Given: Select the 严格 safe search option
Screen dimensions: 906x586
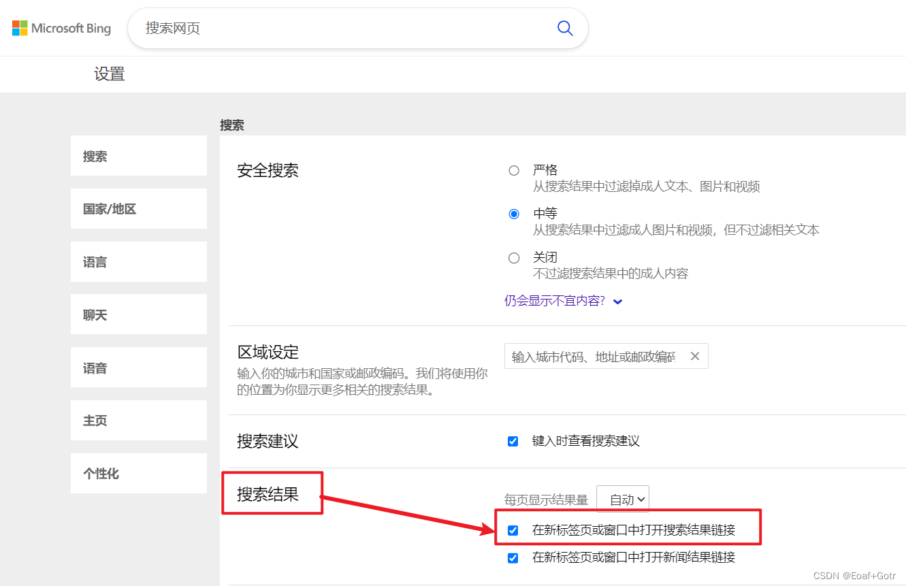Looking at the screenshot, I should coord(514,170).
